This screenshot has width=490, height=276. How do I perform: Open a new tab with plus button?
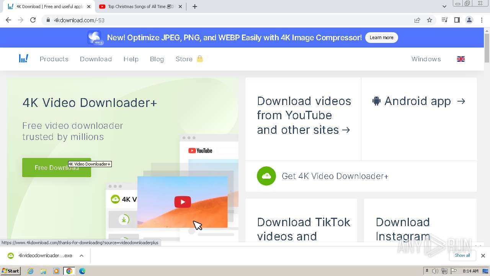(195, 7)
